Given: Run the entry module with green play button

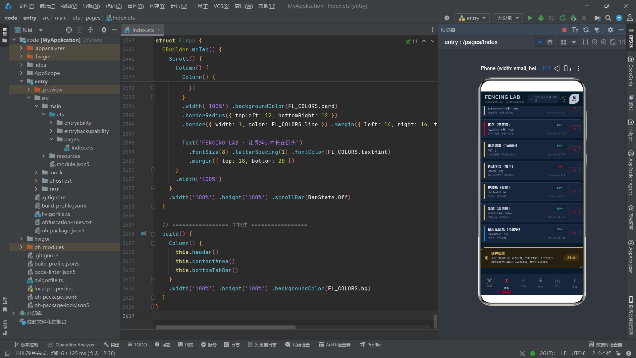Looking at the screenshot, I should pyautogui.click(x=530, y=18).
